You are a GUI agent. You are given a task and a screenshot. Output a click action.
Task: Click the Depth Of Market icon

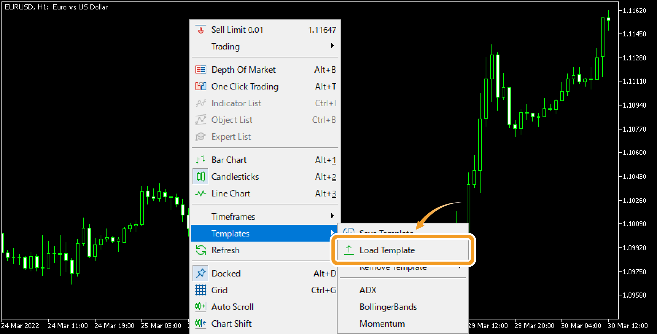point(201,69)
